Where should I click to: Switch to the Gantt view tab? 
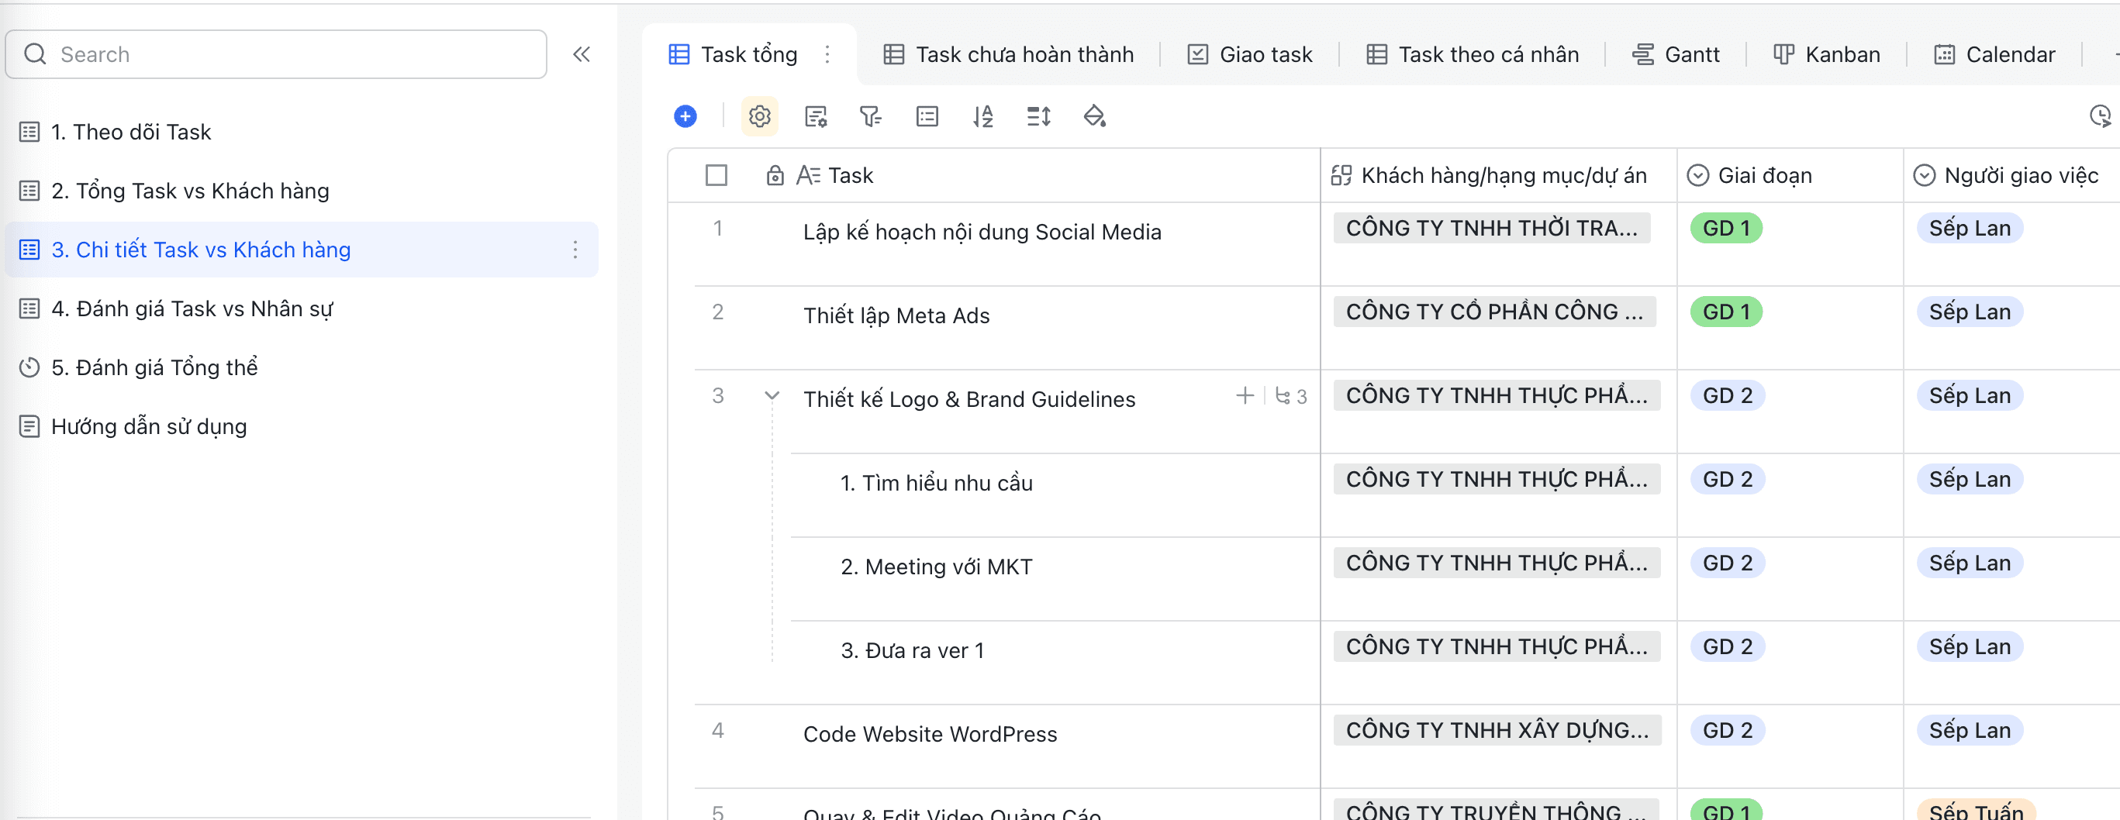[1676, 54]
